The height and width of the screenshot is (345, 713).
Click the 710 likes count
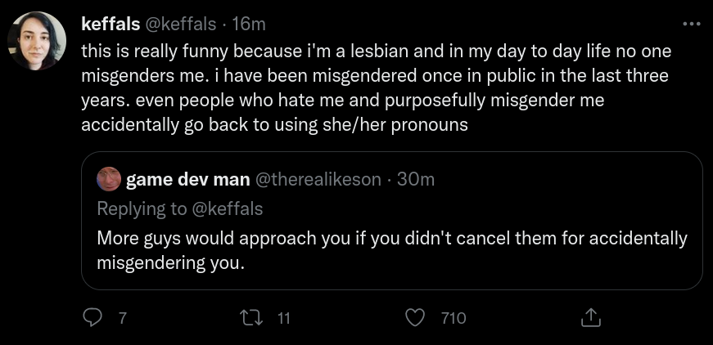click(454, 318)
